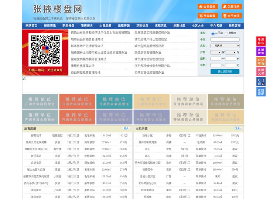The height and width of the screenshot is (199, 266).
Task: Open the 室 count dropdown
Action: point(216,52)
